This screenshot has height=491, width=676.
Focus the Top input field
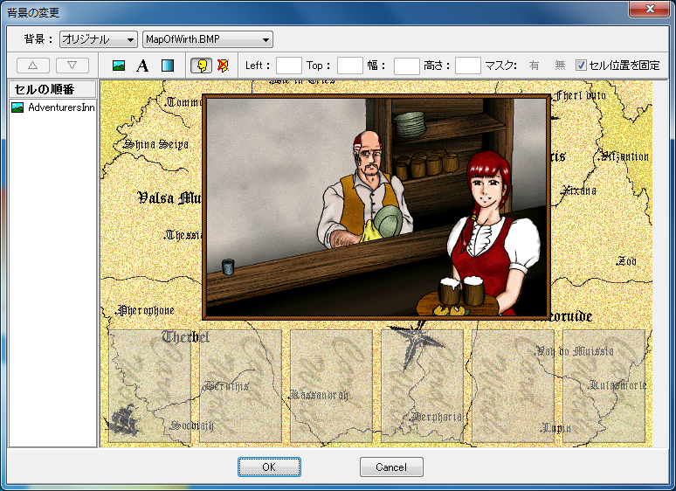tap(349, 66)
